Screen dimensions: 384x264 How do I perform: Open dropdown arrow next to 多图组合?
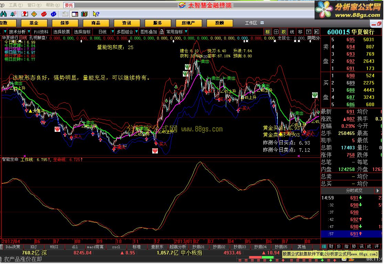[136, 32]
